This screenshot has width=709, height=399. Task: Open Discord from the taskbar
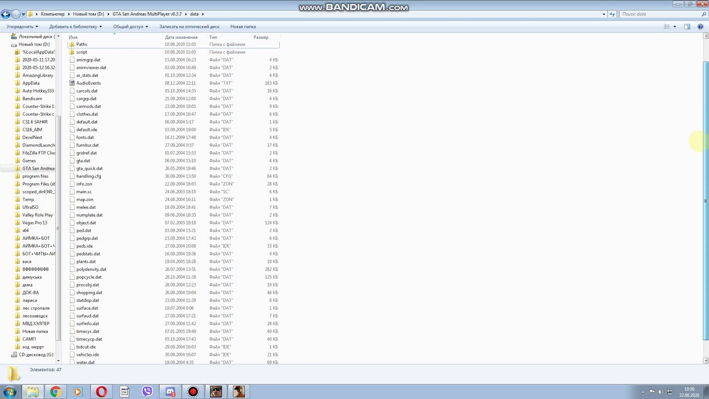coord(170,392)
